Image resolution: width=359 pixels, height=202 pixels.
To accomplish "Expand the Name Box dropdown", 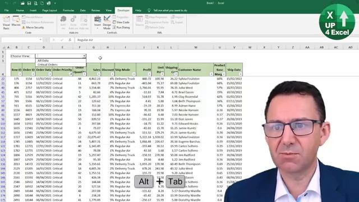I will coord(40,40).
